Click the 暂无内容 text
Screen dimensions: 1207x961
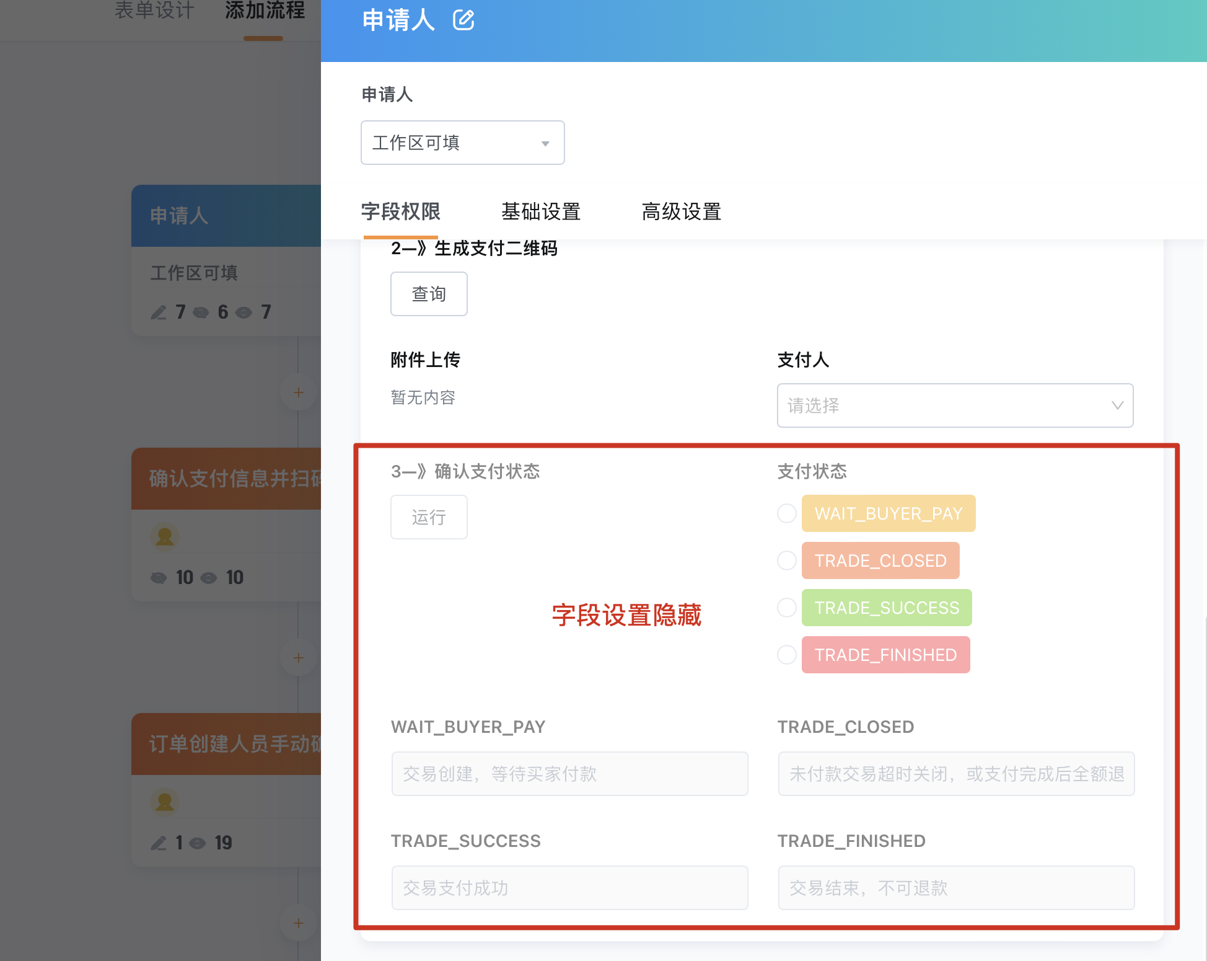pos(423,397)
